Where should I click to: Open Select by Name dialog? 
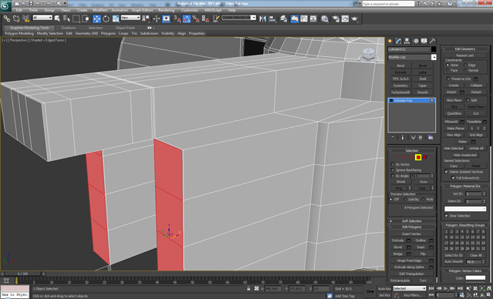(66, 18)
